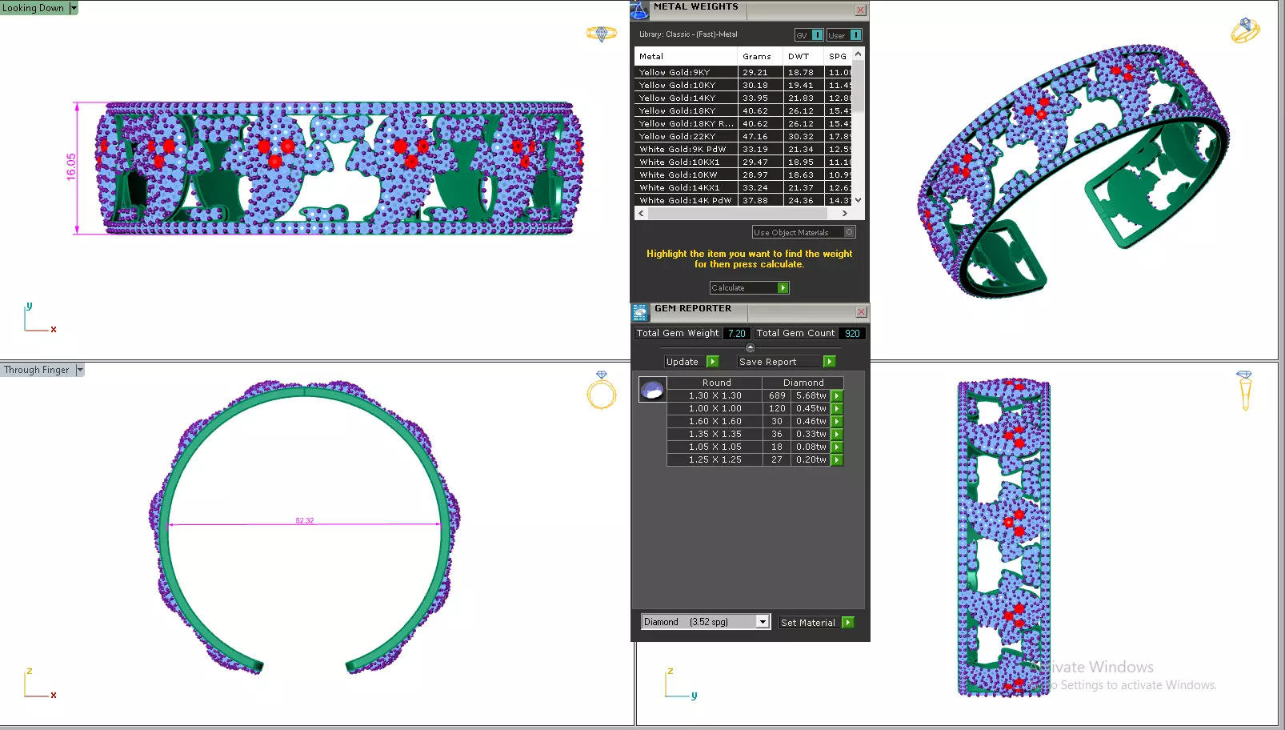Image resolution: width=1285 pixels, height=730 pixels.
Task: Open the Diamond material dropdown
Action: pyautogui.click(x=763, y=622)
